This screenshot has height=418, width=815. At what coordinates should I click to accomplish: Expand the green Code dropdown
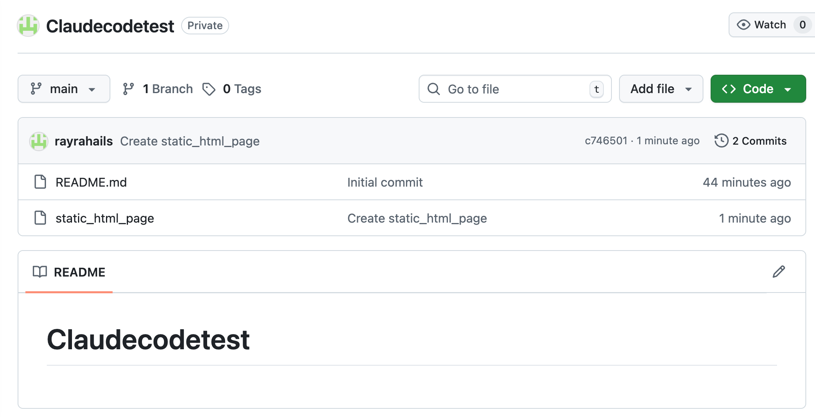pos(758,89)
